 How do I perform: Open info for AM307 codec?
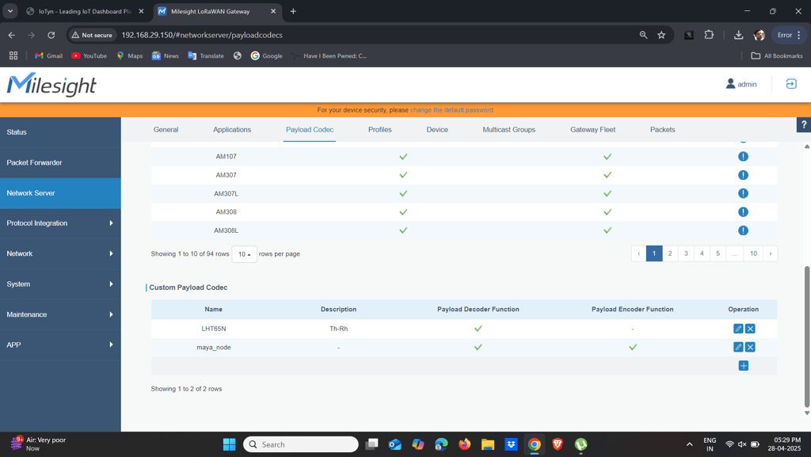click(743, 175)
